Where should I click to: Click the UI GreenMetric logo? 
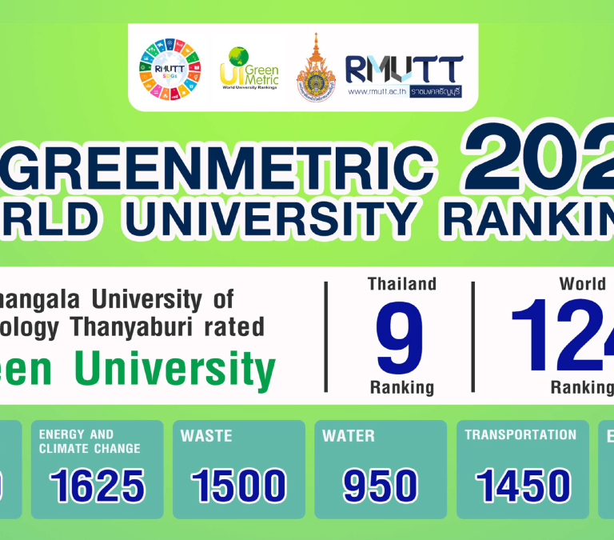click(x=249, y=69)
